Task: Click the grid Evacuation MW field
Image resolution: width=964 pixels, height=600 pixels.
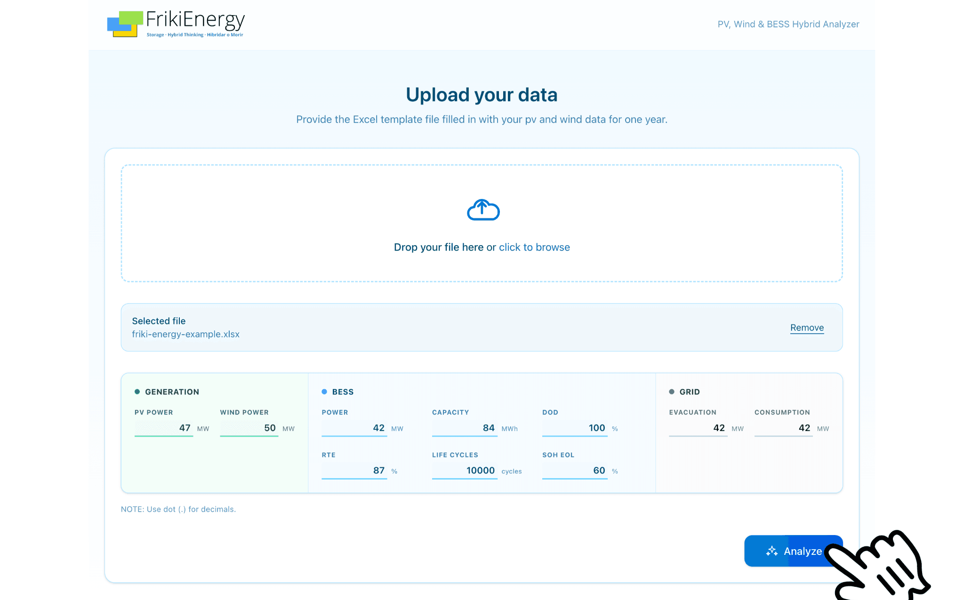Action: [698, 428]
